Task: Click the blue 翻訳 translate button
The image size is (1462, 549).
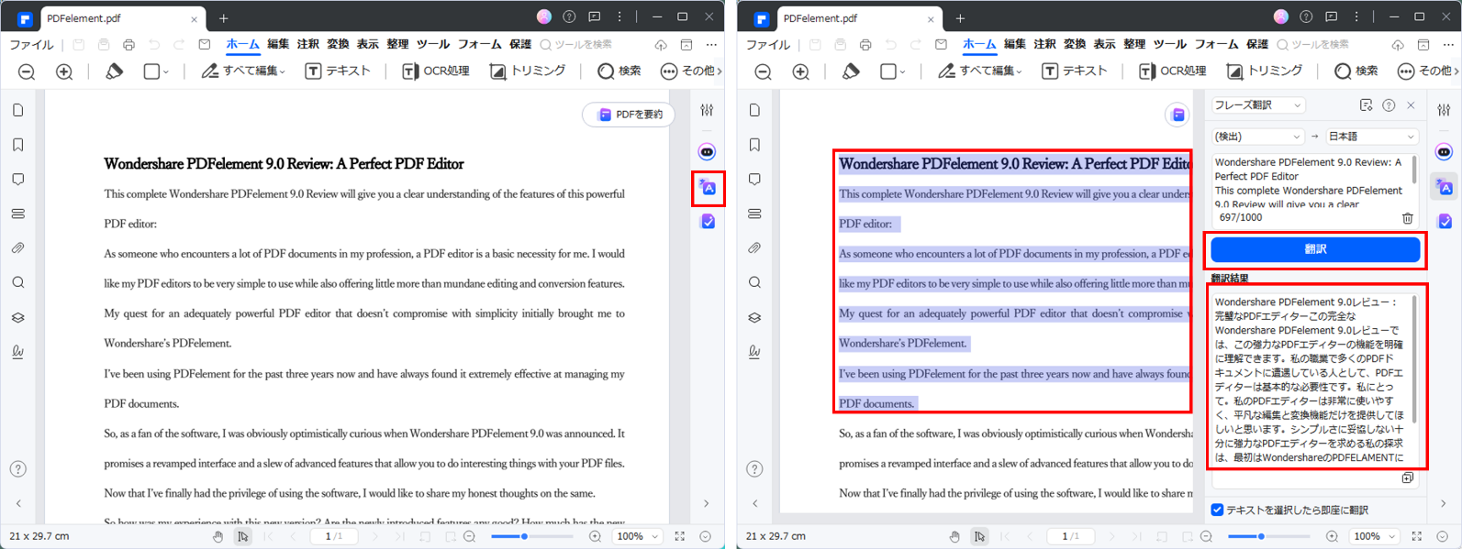Action: [1315, 249]
